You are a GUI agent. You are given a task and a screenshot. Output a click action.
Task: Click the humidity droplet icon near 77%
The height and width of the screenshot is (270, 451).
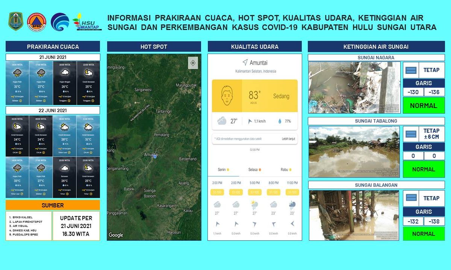coord(280,121)
